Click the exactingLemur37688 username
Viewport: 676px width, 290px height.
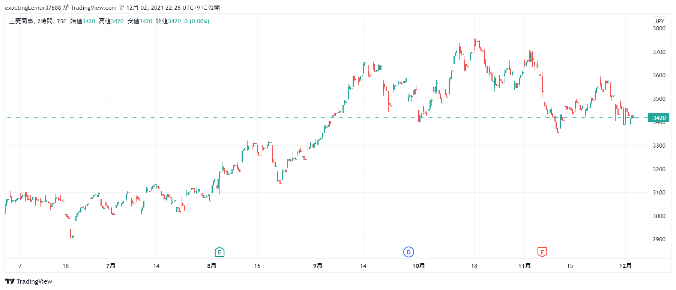tap(33, 8)
